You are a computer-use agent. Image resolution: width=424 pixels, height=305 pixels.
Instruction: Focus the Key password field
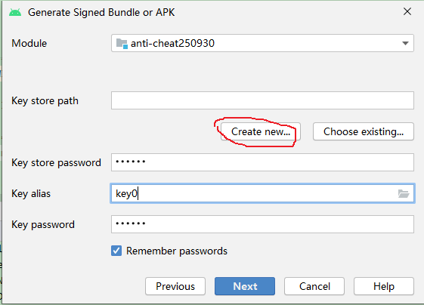pos(262,224)
